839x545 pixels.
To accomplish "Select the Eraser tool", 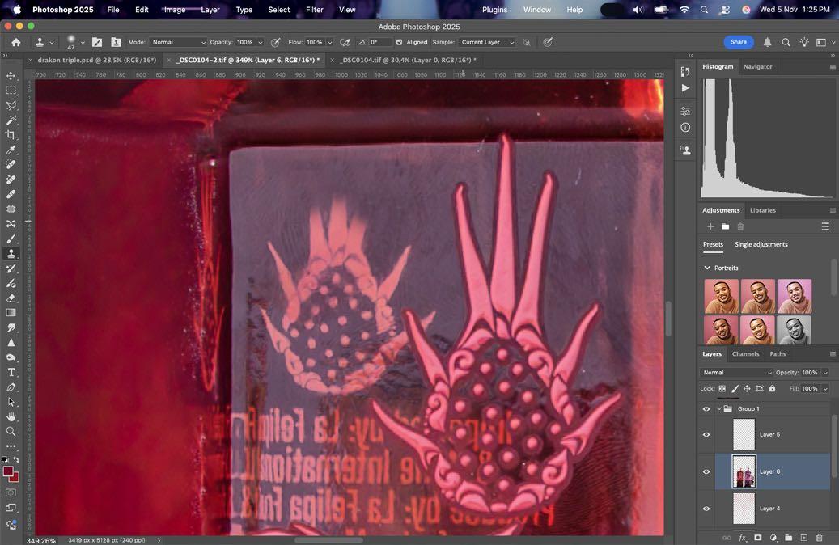I will coord(11,298).
